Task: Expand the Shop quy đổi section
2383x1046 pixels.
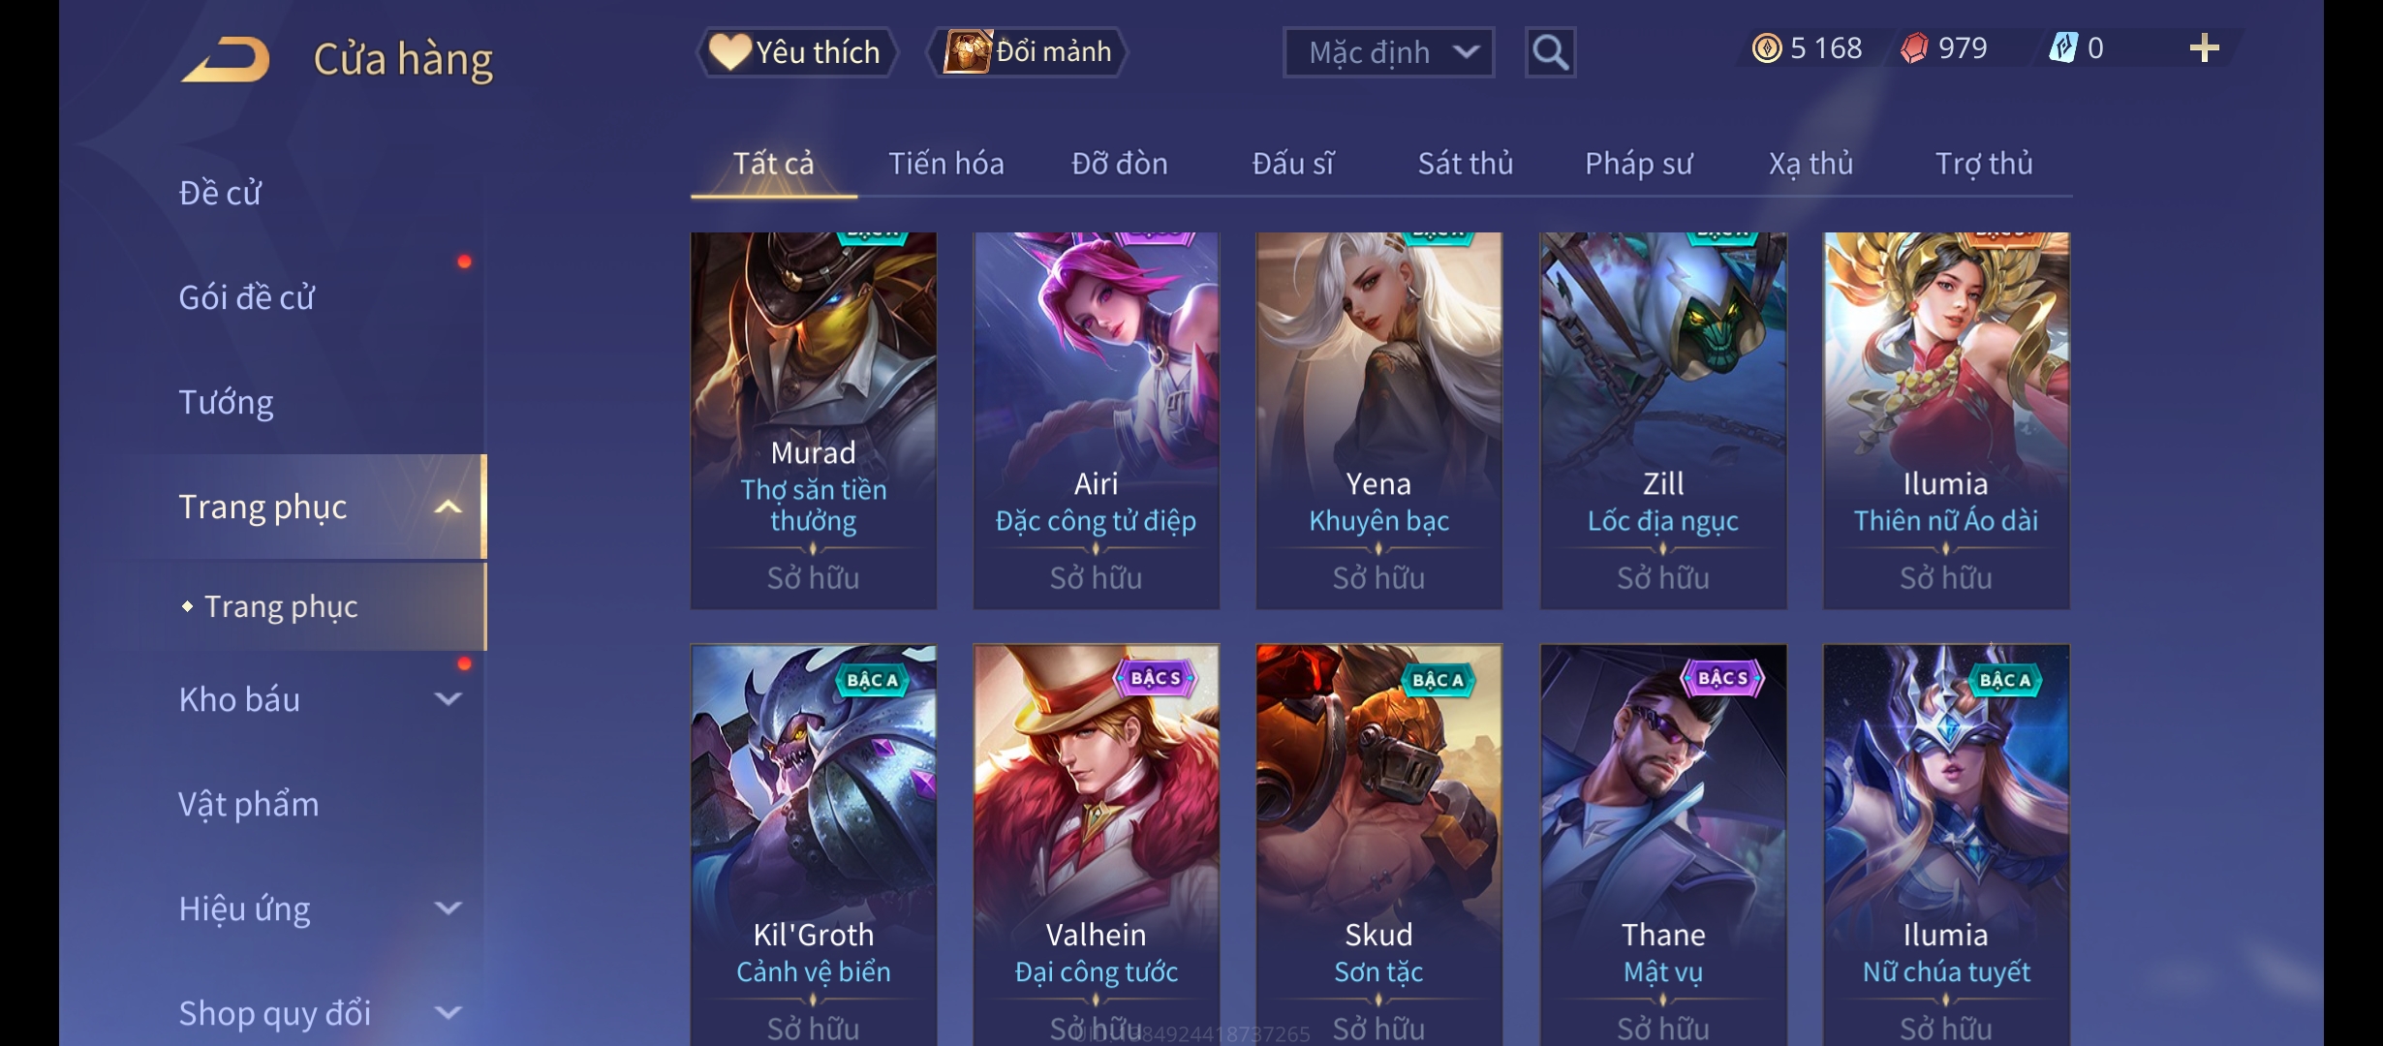Action: [x=448, y=1012]
